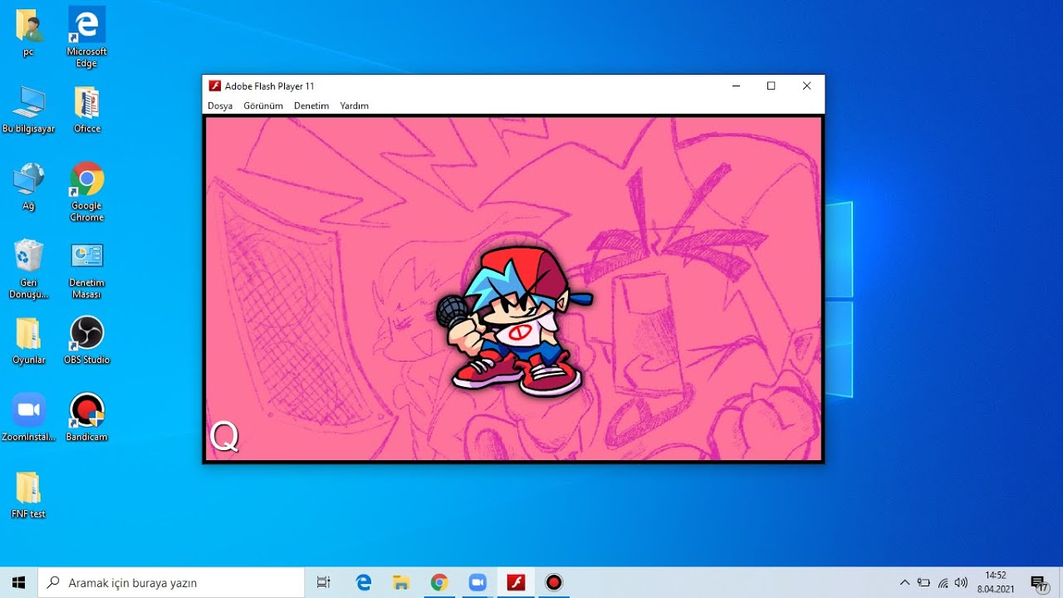Open the Denetim menu
Screen dimensions: 1063x598
pyautogui.click(x=311, y=105)
